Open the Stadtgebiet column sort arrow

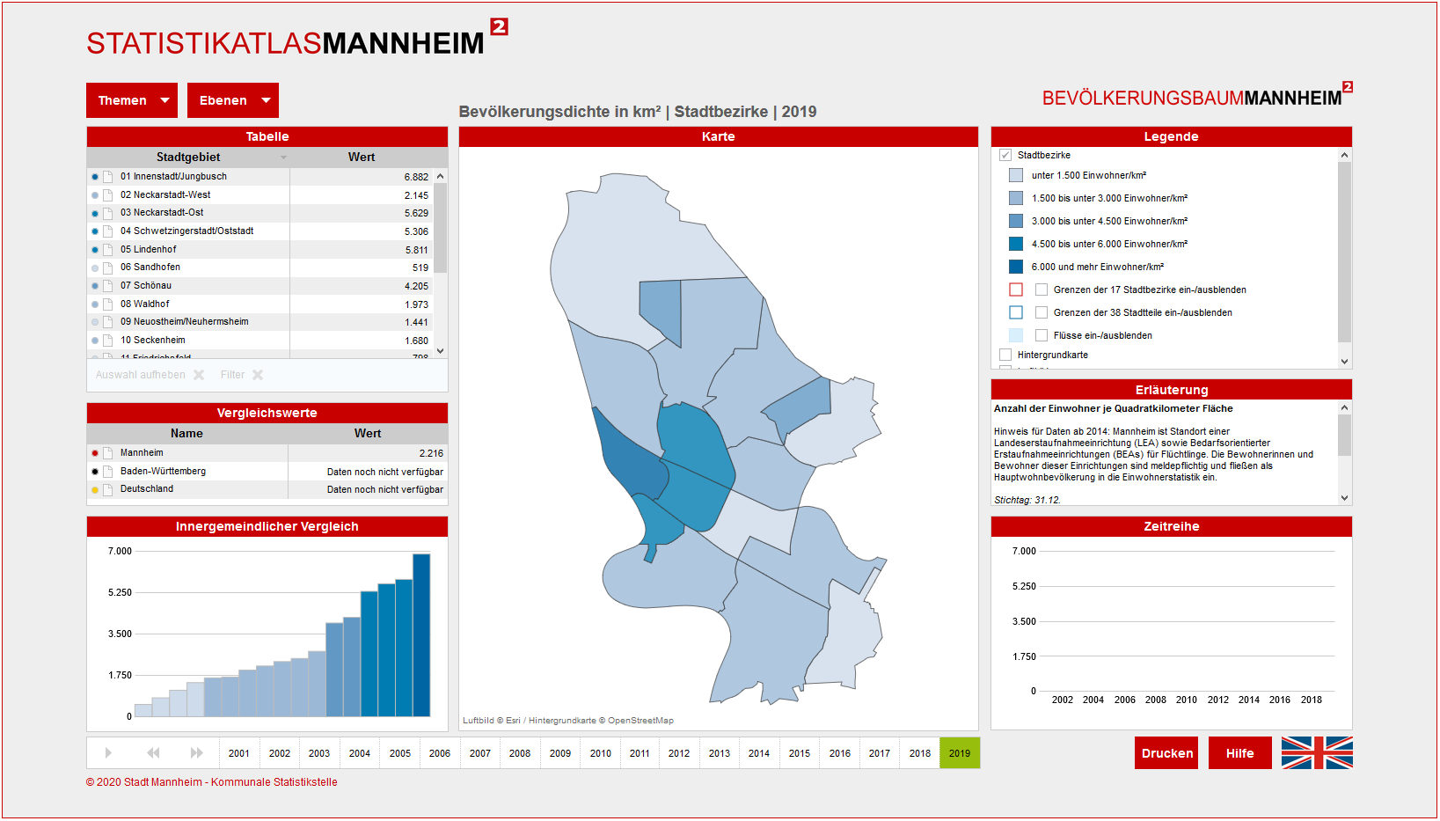283,158
